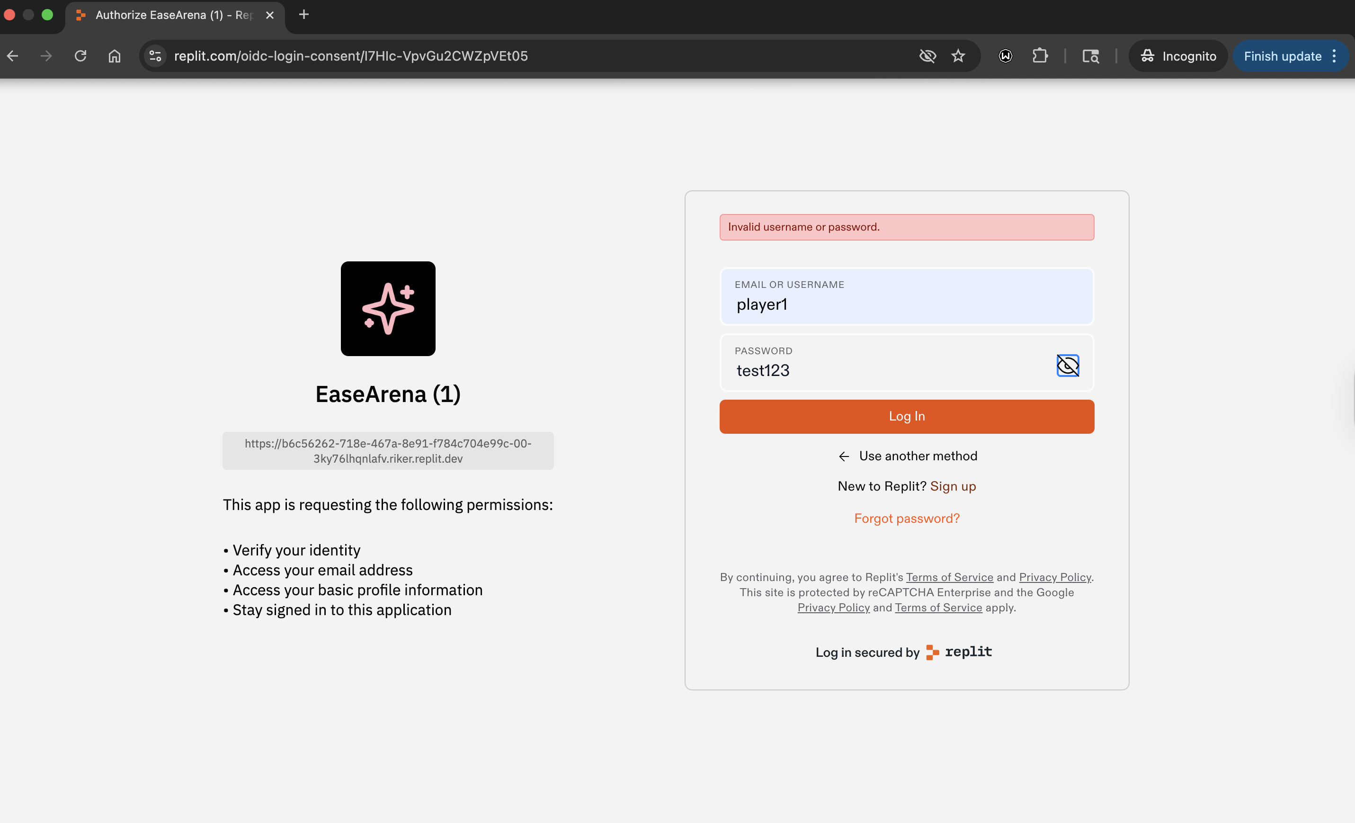Close the Authorize EaseArena tab
This screenshot has height=823, width=1355.
click(269, 16)
